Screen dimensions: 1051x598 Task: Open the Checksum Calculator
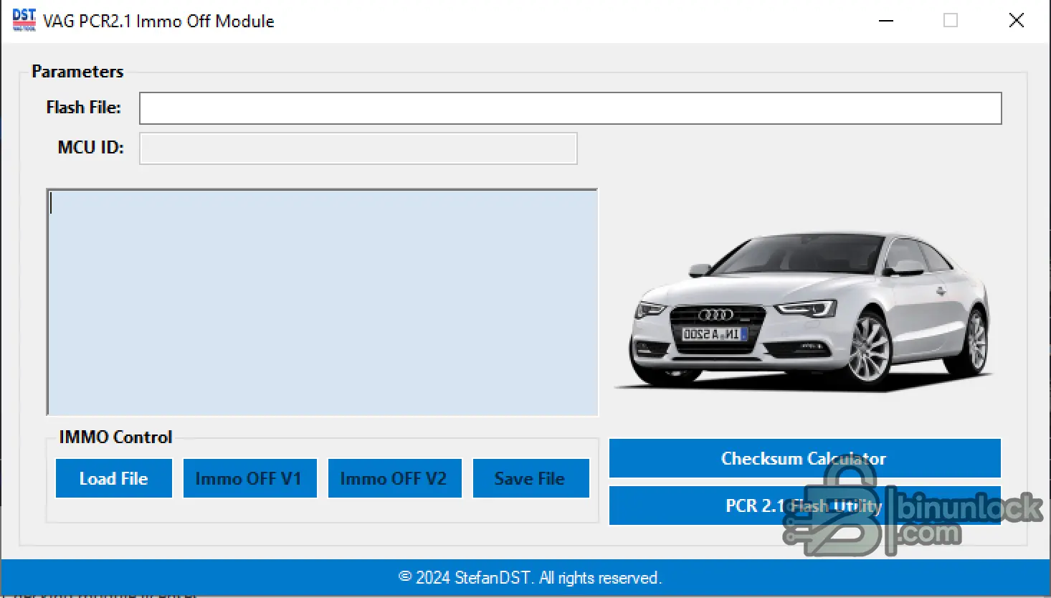click(805, 458)
